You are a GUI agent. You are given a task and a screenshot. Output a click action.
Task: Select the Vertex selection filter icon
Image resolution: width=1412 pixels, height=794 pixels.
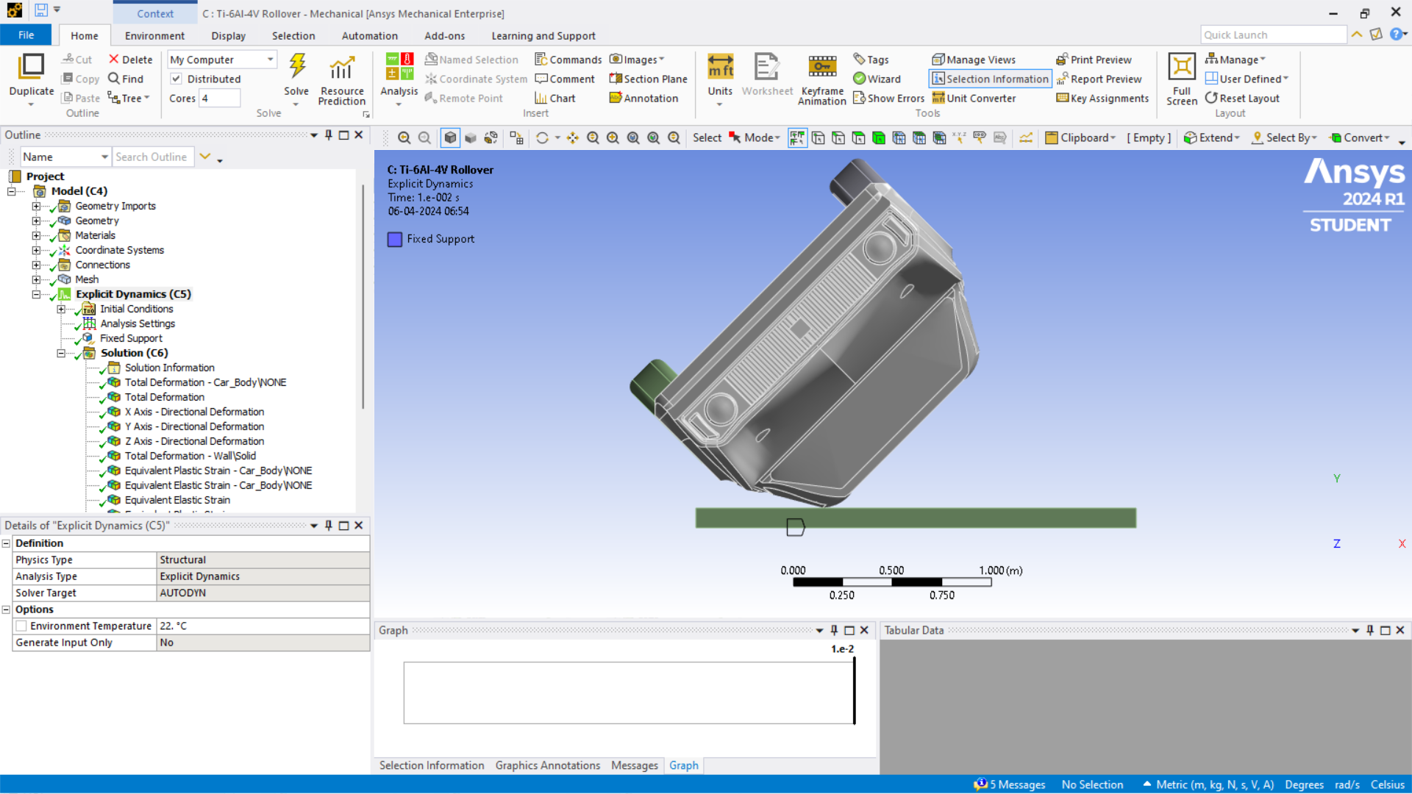(x=818, y=137)
